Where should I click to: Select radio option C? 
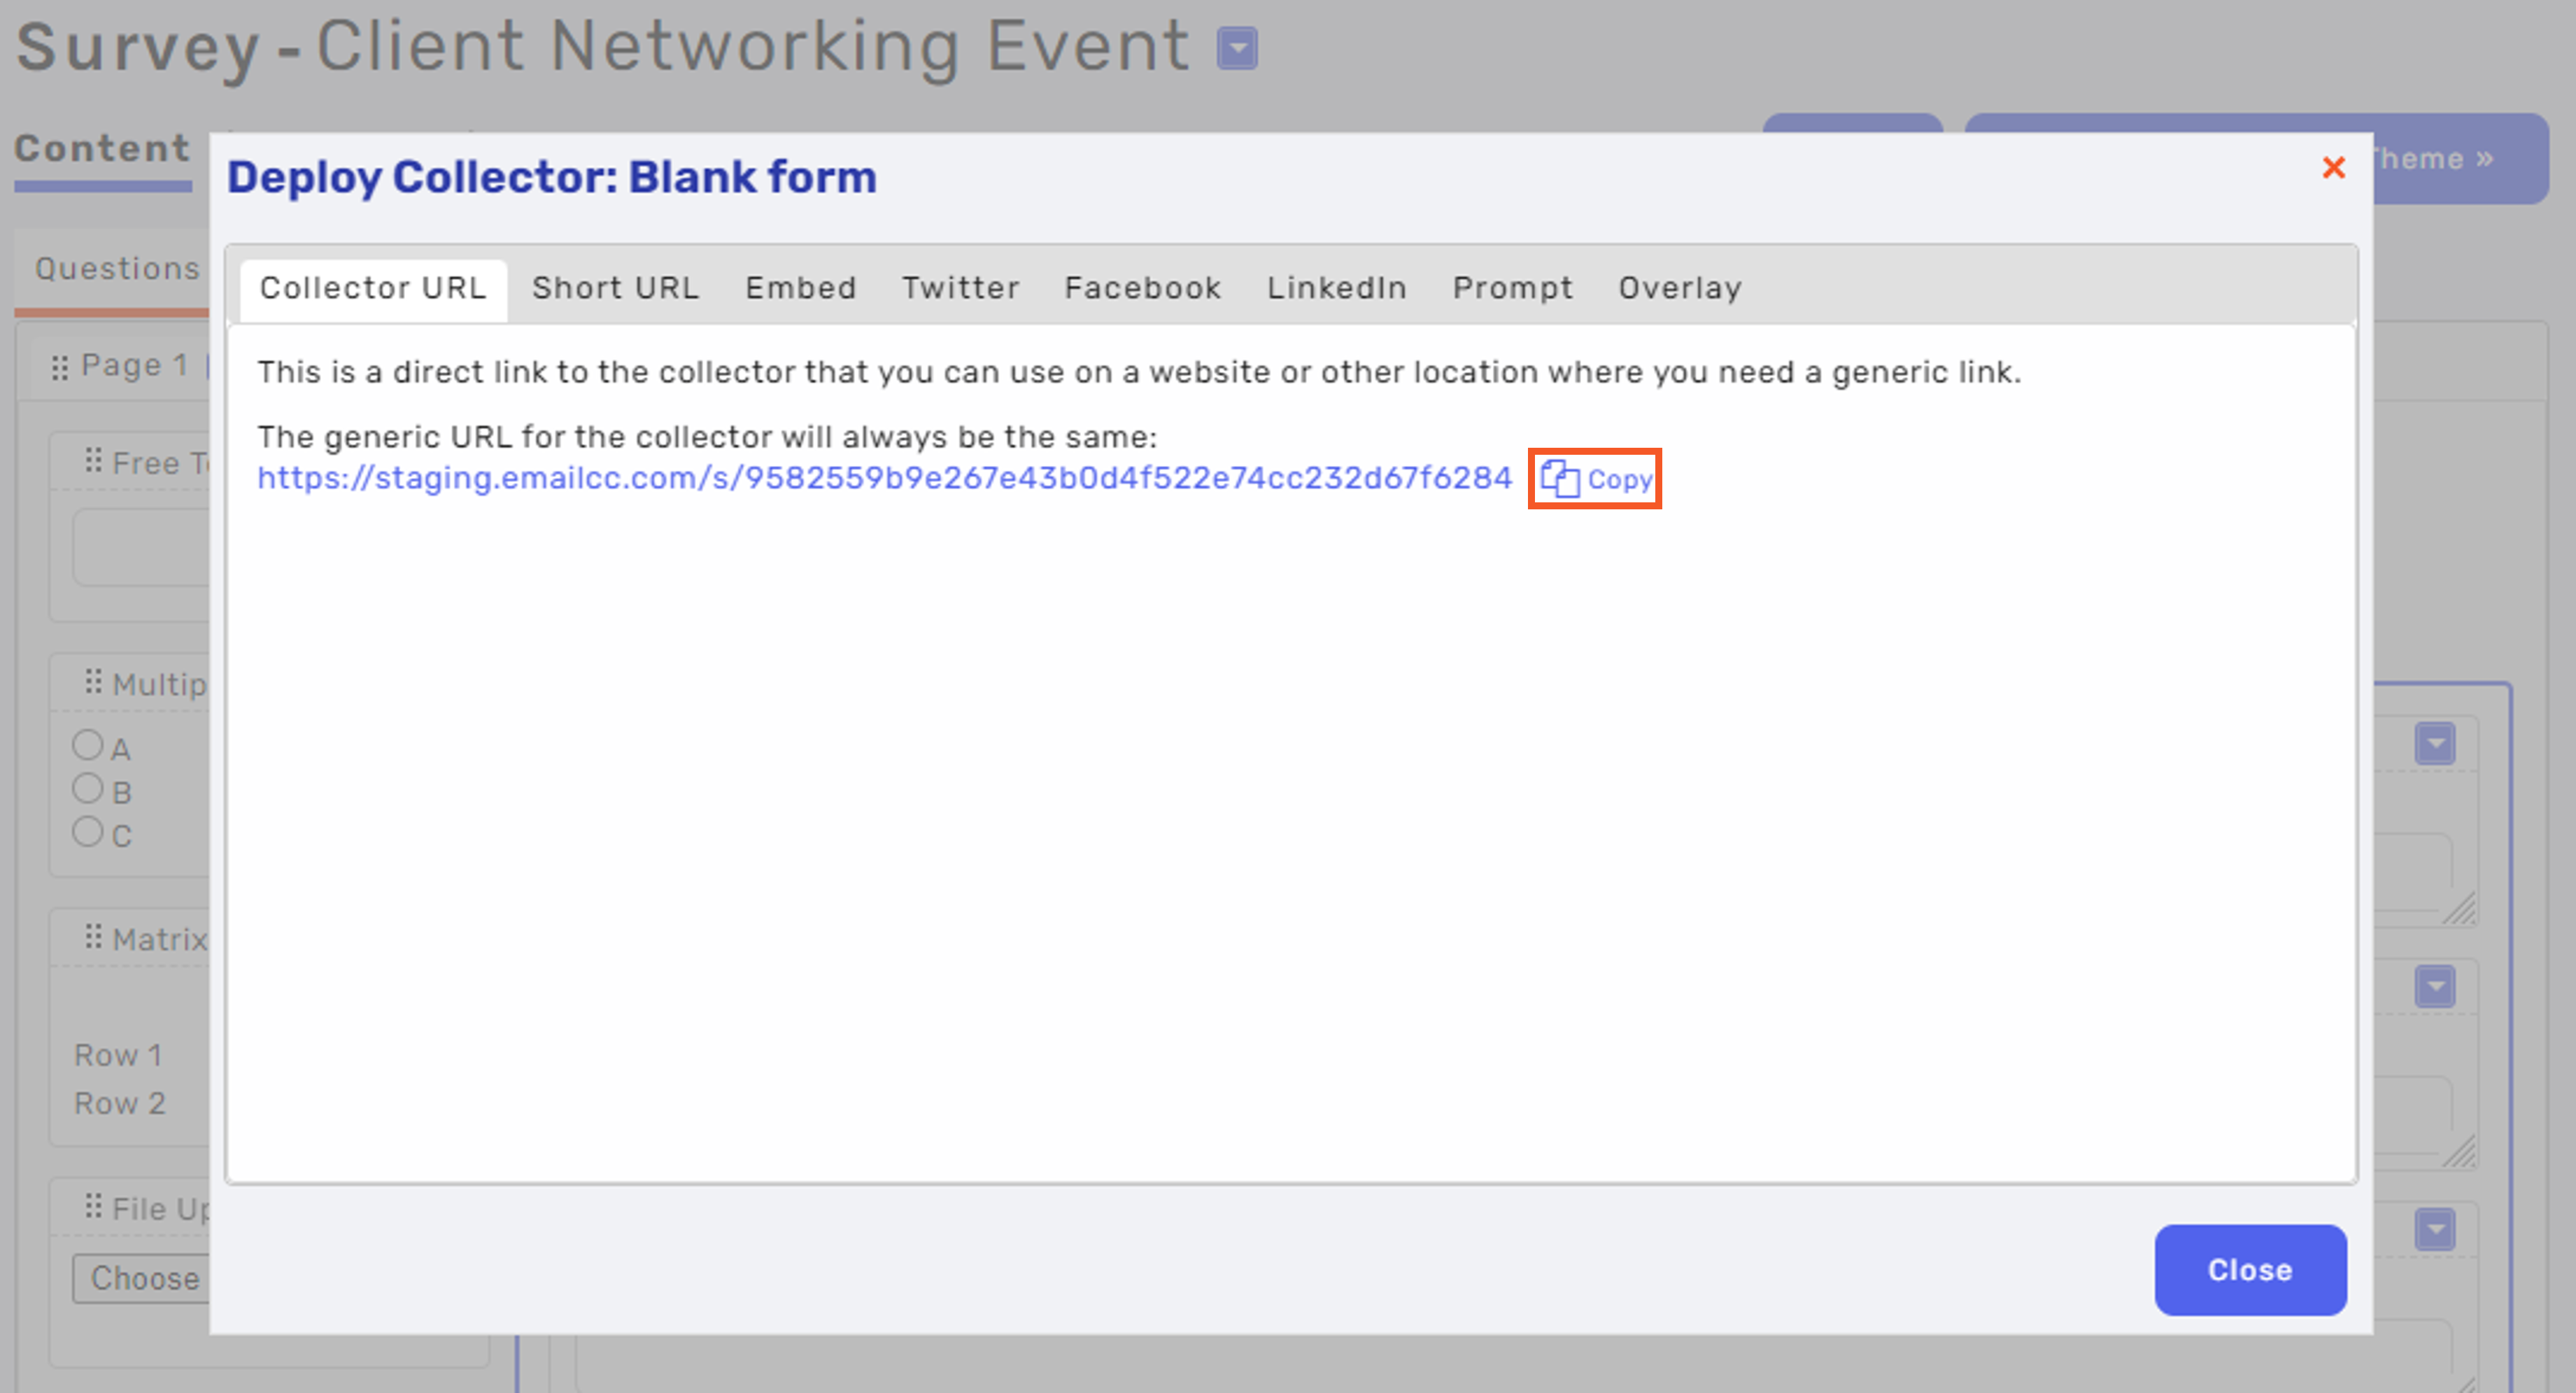[x=88, y=832]
